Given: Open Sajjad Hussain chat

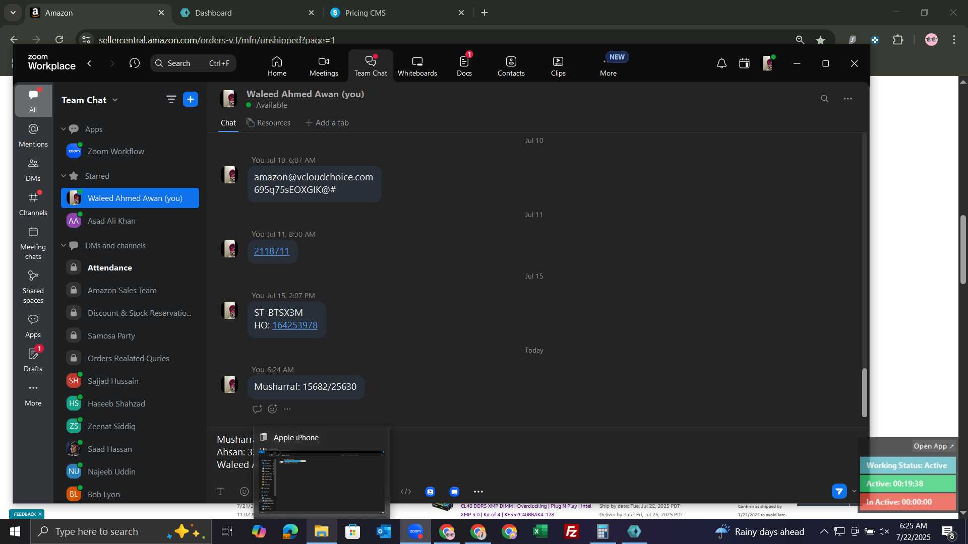Looking at the screenshot, I should point(130,381).
